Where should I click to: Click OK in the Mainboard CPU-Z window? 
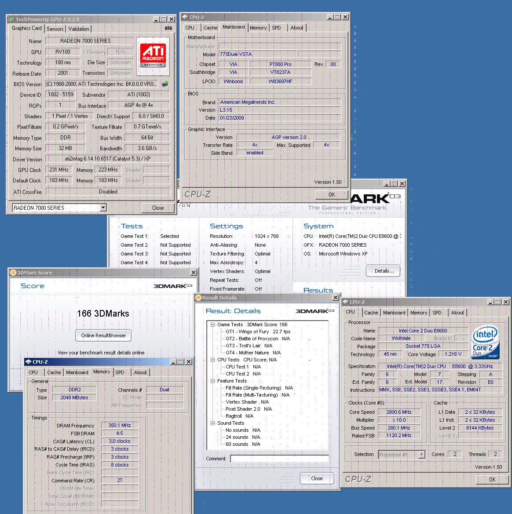tap(332, 194)
